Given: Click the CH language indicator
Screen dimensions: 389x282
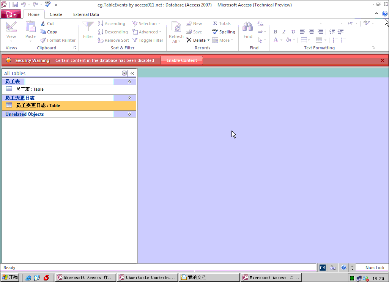Looking at the screenshot, I should click(322, 268).
